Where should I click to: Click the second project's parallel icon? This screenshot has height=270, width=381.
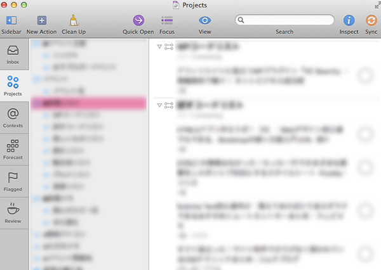tap(169, 105)
